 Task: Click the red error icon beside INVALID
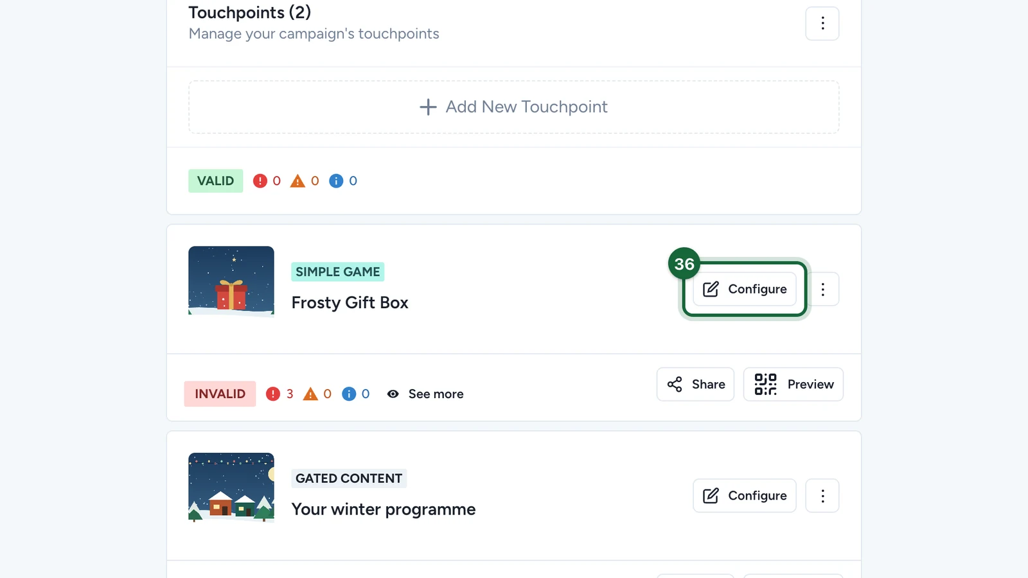[273, 394]
